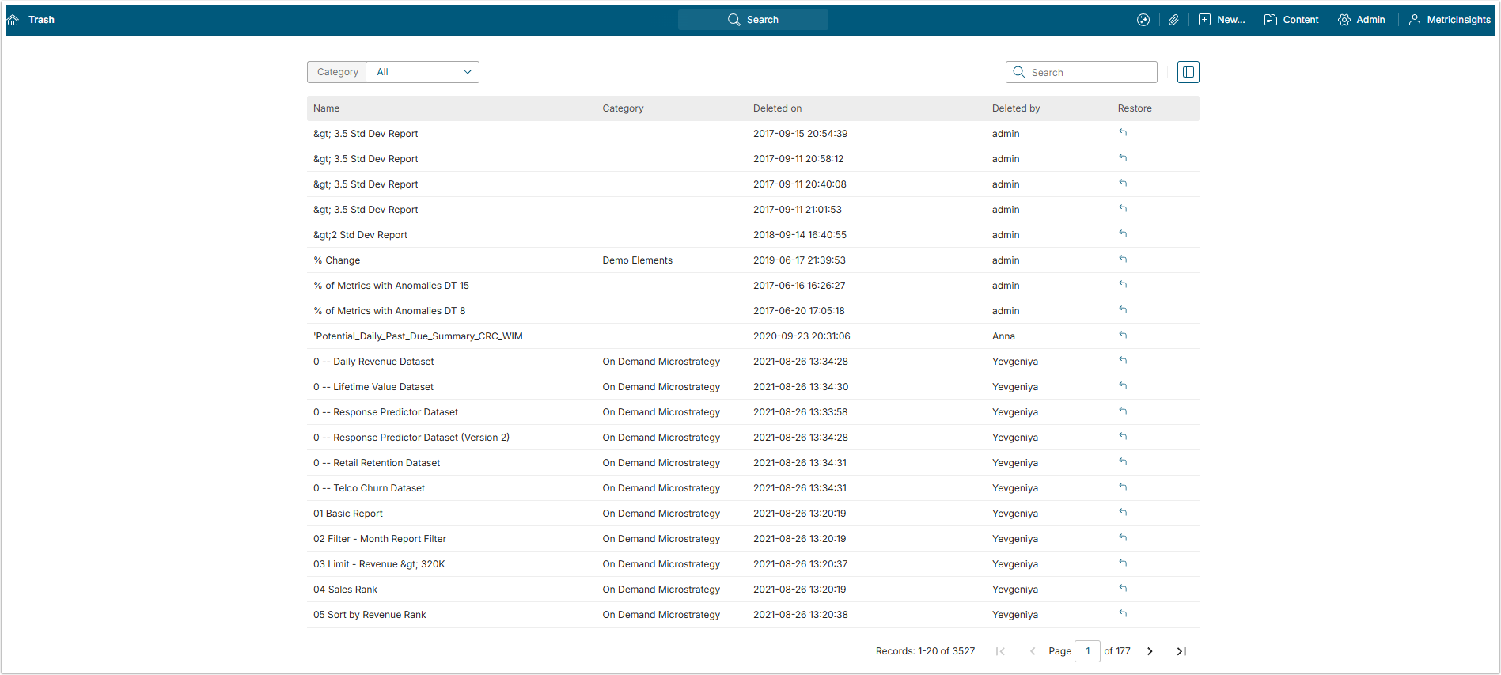Open the New... menu
Image resolution: width=1501 pixels, height=675 pixels.
tap(1222, 20)
